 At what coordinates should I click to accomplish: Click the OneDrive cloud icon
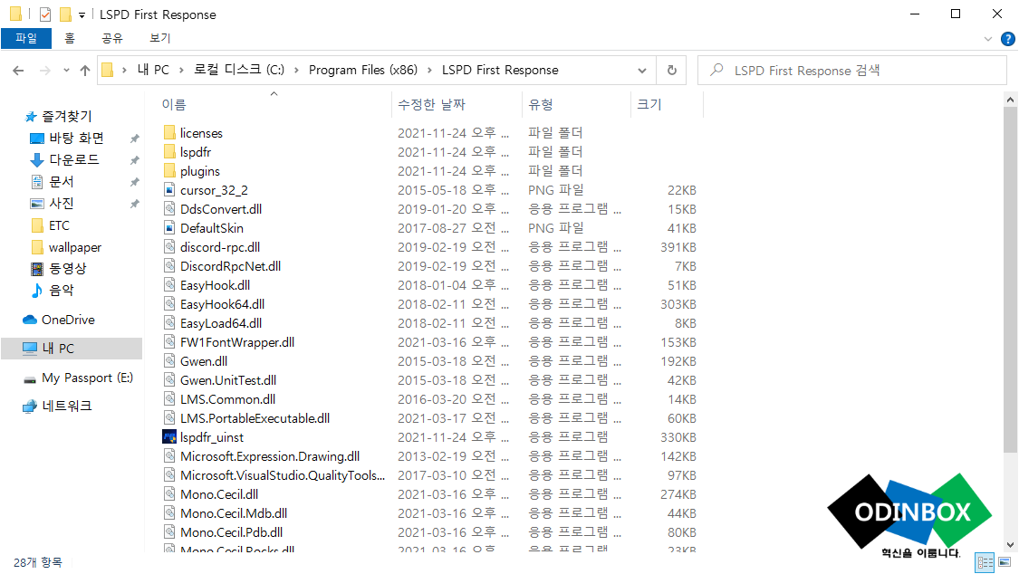tap(30, 320)
